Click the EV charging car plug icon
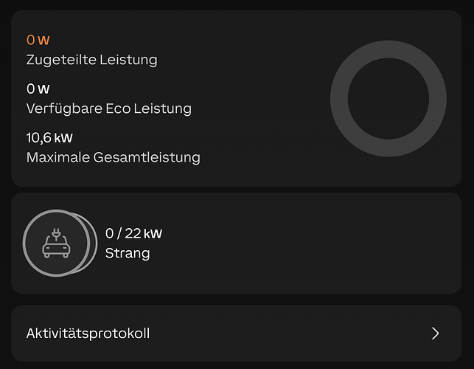 coord(56,243)
